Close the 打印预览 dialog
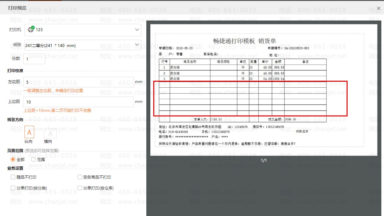 tap(379, 8)
